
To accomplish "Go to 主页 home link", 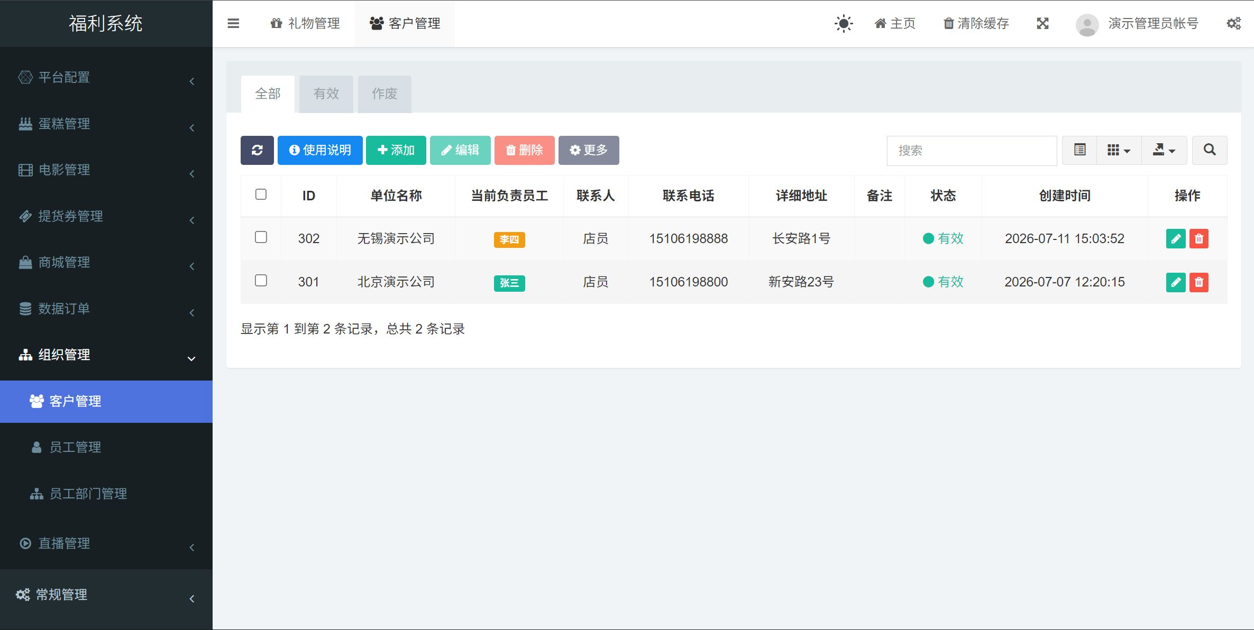I will pos(895,23).
